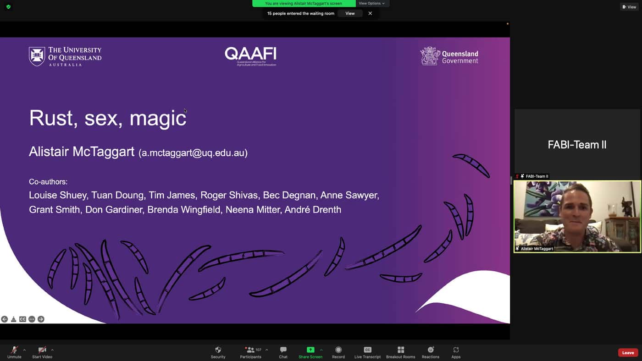
Task: Expand the arrow next to Participants
Action: 267,350
